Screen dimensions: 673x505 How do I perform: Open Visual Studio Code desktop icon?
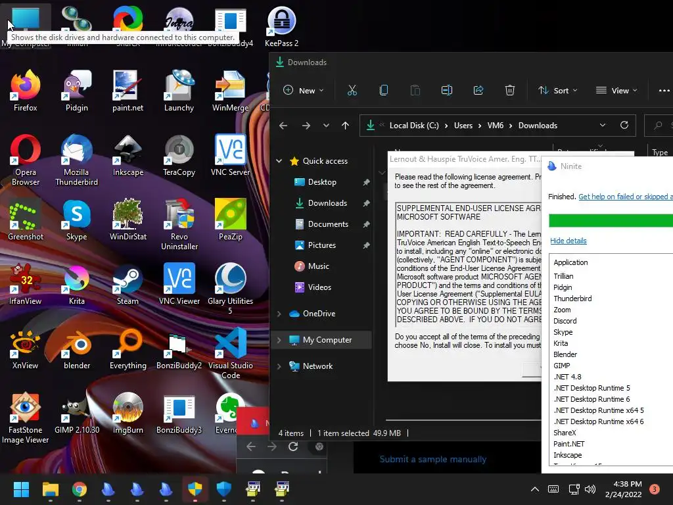click(x=231, y=353)
